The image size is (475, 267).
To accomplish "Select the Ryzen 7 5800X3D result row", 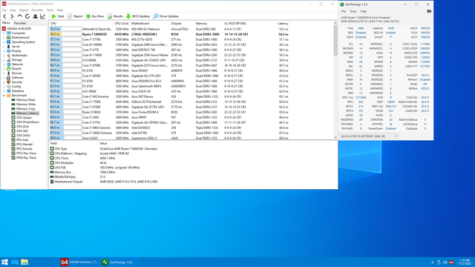I will tap(169, 34).
